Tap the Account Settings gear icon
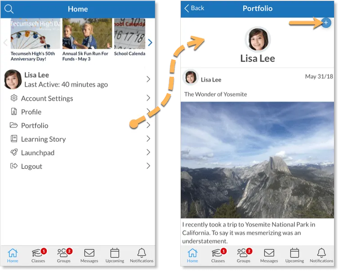This screenshot has height=271, width=339. tap(14, 98)
